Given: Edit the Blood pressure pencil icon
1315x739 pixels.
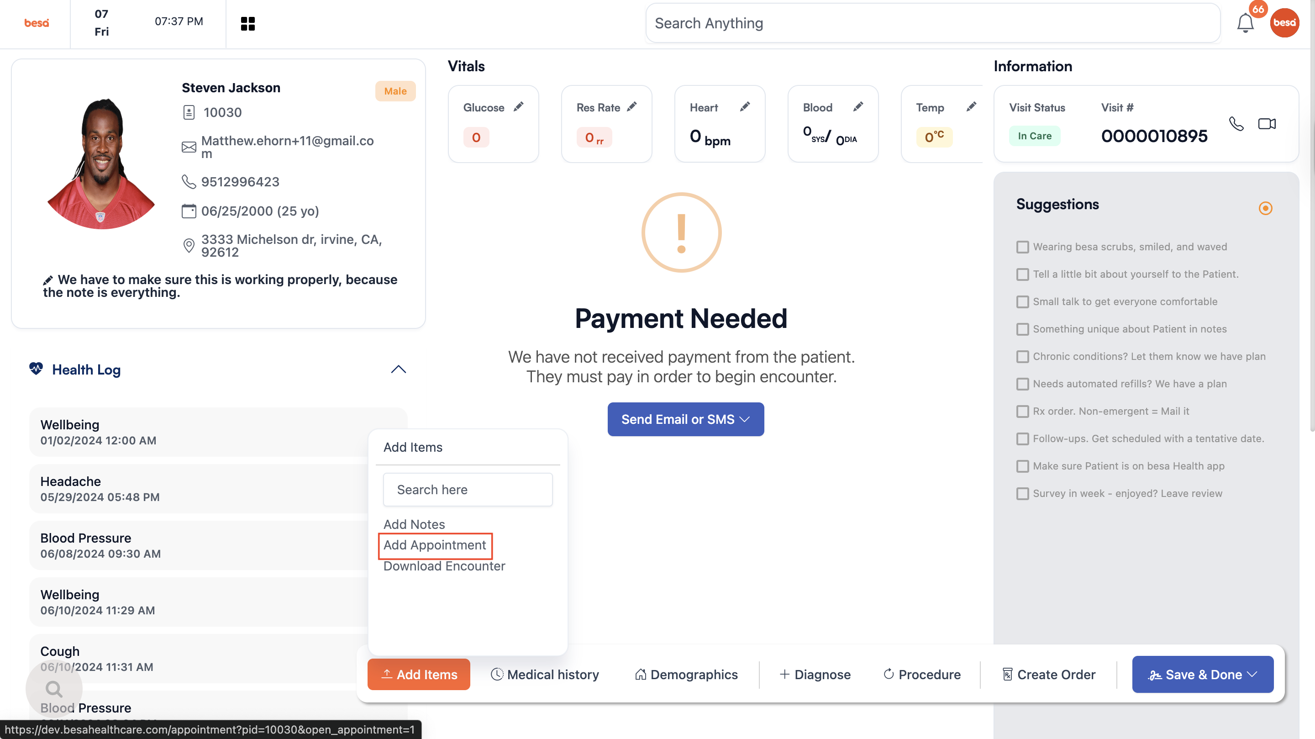Looking at the screenshot, I should tap(858, 107).
